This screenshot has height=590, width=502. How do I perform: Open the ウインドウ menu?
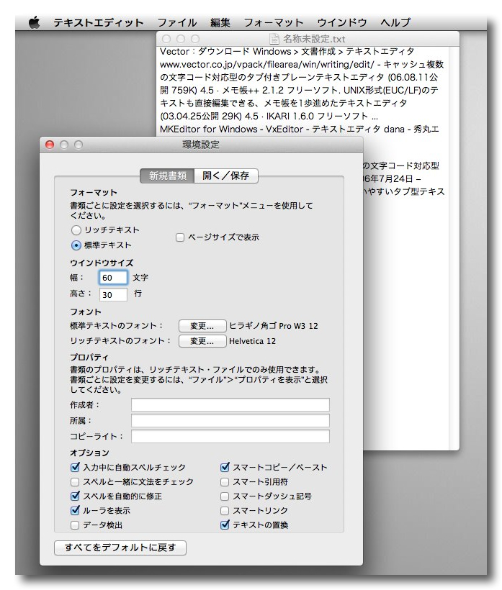pos(341,22)
